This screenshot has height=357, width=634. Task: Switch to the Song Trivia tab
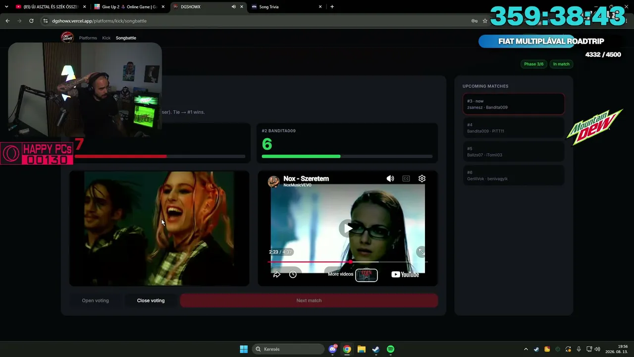[x=287, y=7]
